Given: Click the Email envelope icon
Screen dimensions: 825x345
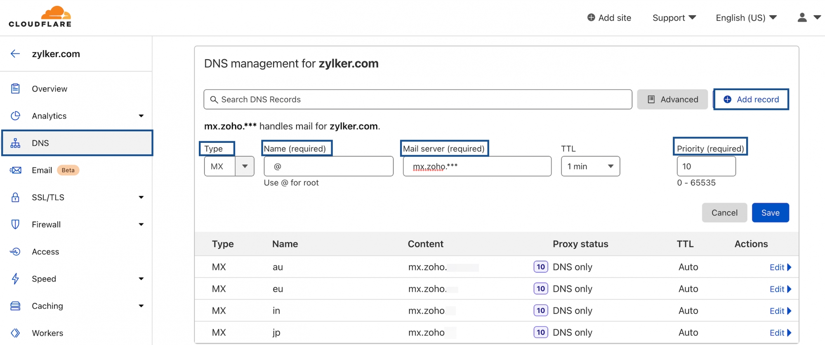Looking at the screenshot, I should click(15, 170).
